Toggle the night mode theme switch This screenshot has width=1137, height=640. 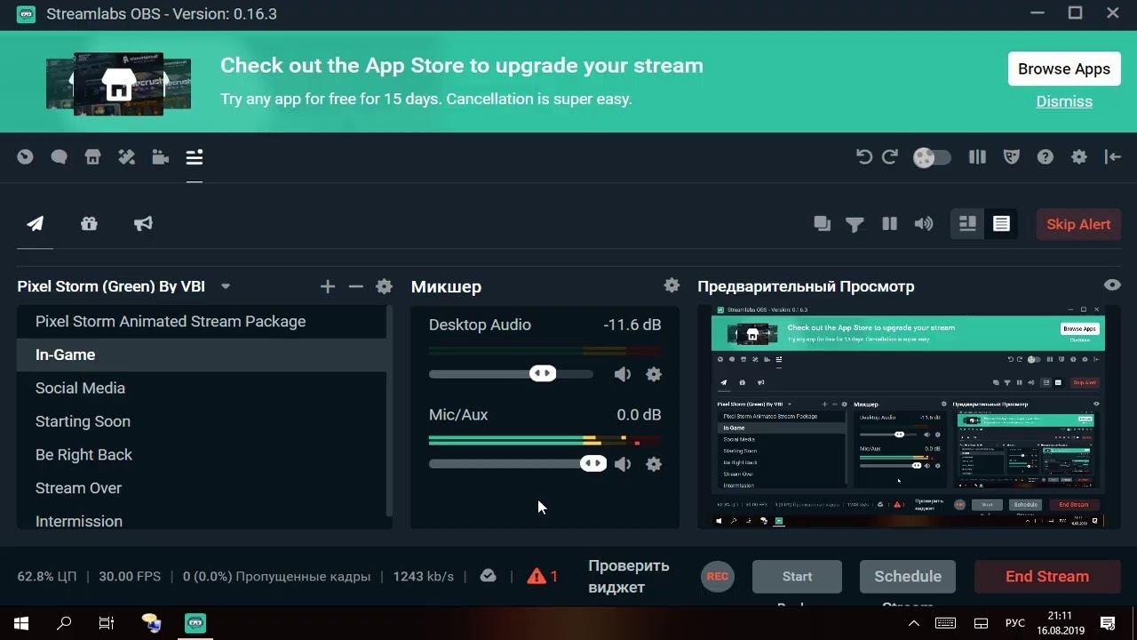(x=932, y=157)
